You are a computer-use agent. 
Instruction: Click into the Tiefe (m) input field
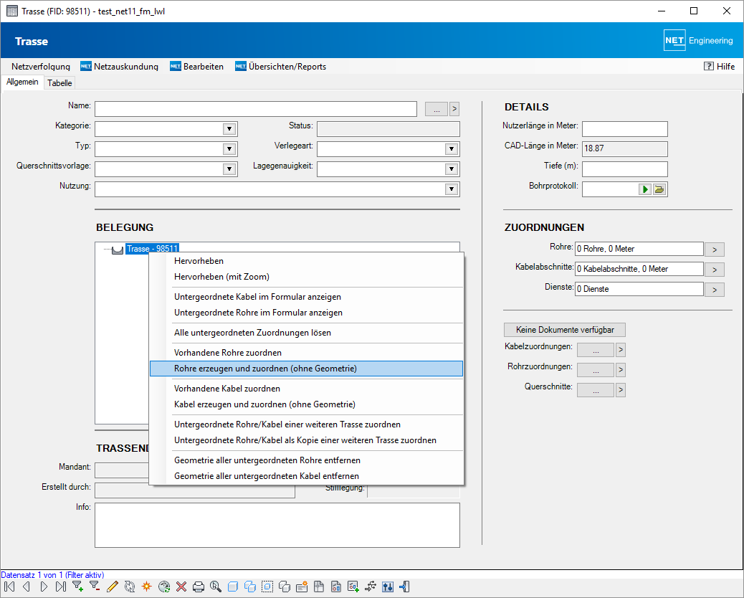[624, 169]
